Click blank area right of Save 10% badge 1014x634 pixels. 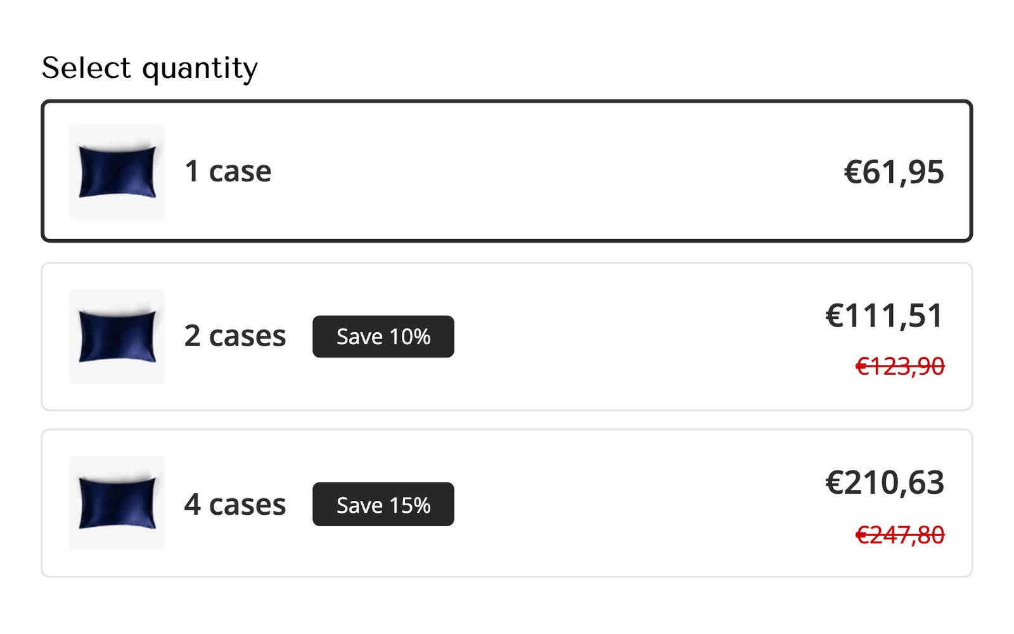(x=634, y=337)
